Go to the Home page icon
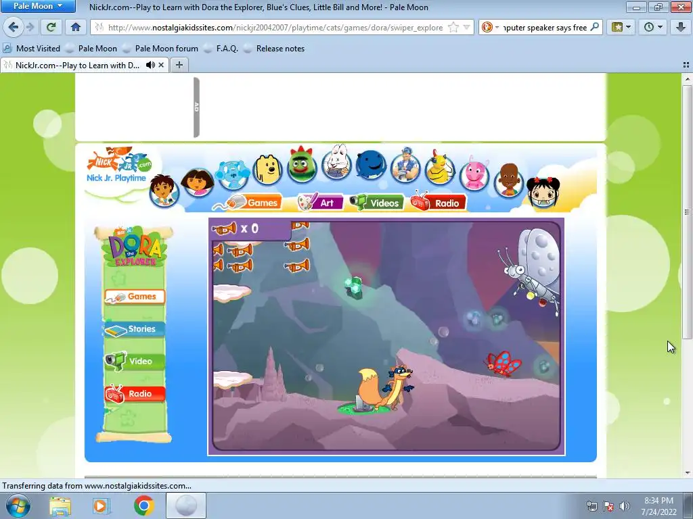The width and height of the screenshot is (693, 519). [x=76, y=27]
